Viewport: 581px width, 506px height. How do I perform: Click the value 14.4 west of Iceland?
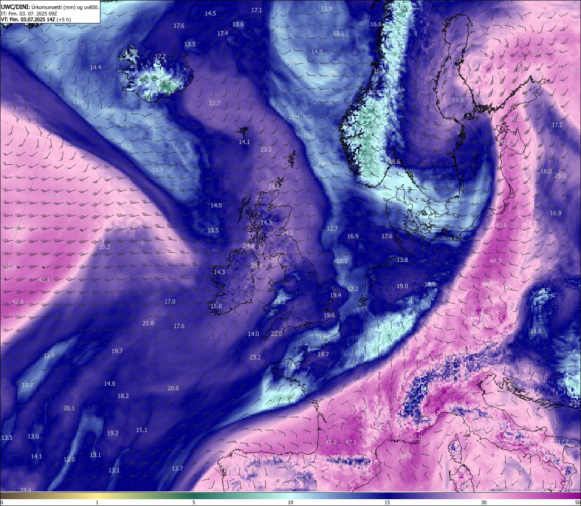pyautogui.click(x=95, y=67)
